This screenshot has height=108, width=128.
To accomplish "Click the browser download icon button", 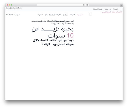I will click(87, 5).
